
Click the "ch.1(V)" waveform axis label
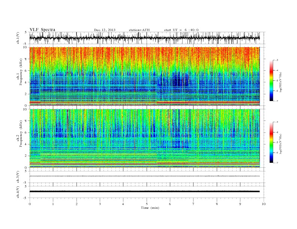click(x=18, y=38)
